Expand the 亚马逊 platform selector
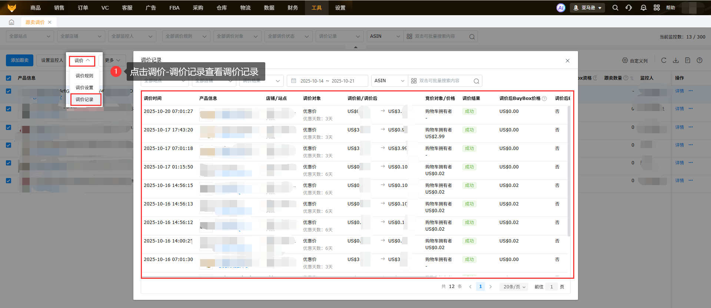Viewport: 711px width, 308px height. (x=588, y=8)
